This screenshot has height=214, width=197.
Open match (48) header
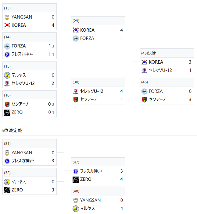click(98, 191)
